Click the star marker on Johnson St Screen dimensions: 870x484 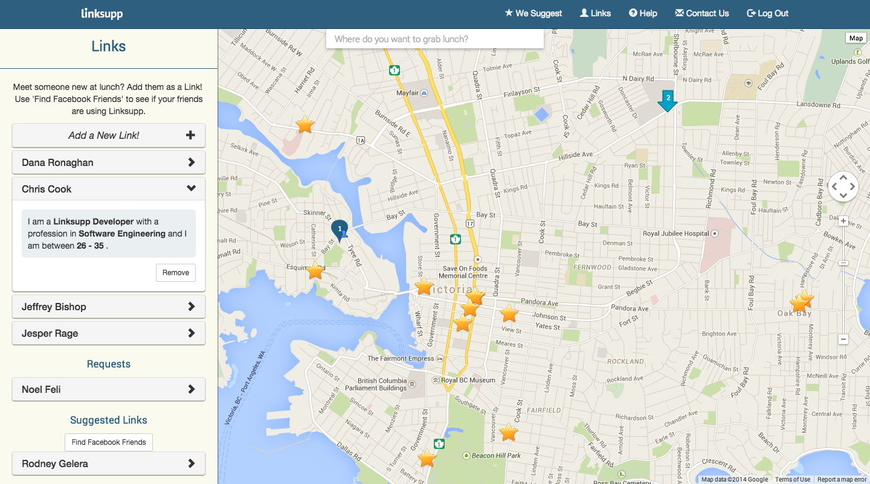[x=509, y=313]
